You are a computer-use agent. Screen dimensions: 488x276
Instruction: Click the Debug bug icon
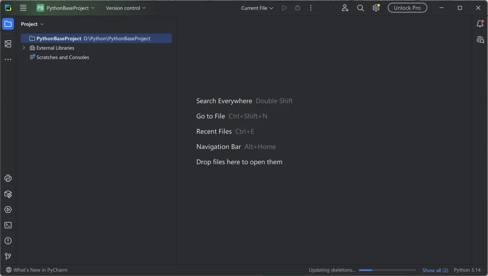(x=297, y=8)
